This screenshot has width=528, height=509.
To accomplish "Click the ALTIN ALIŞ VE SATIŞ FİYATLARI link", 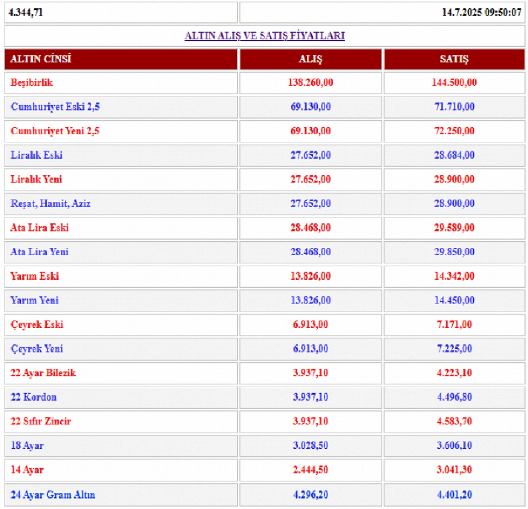I will (264, 35).
